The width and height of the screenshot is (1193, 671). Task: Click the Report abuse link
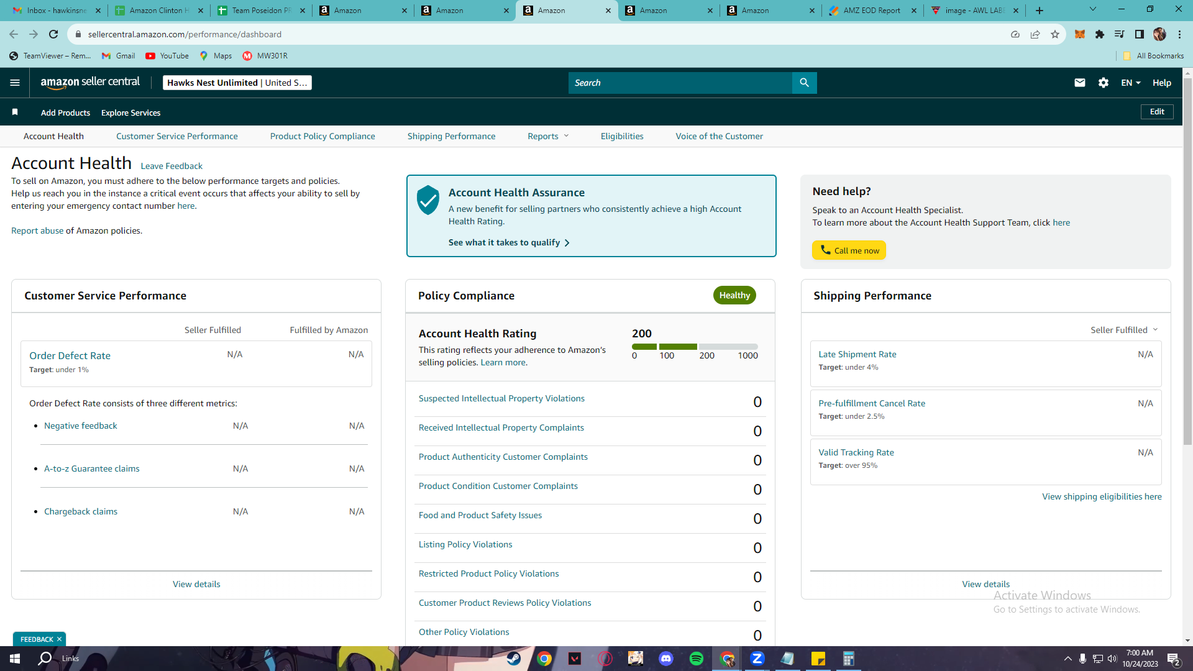[37, 231]
